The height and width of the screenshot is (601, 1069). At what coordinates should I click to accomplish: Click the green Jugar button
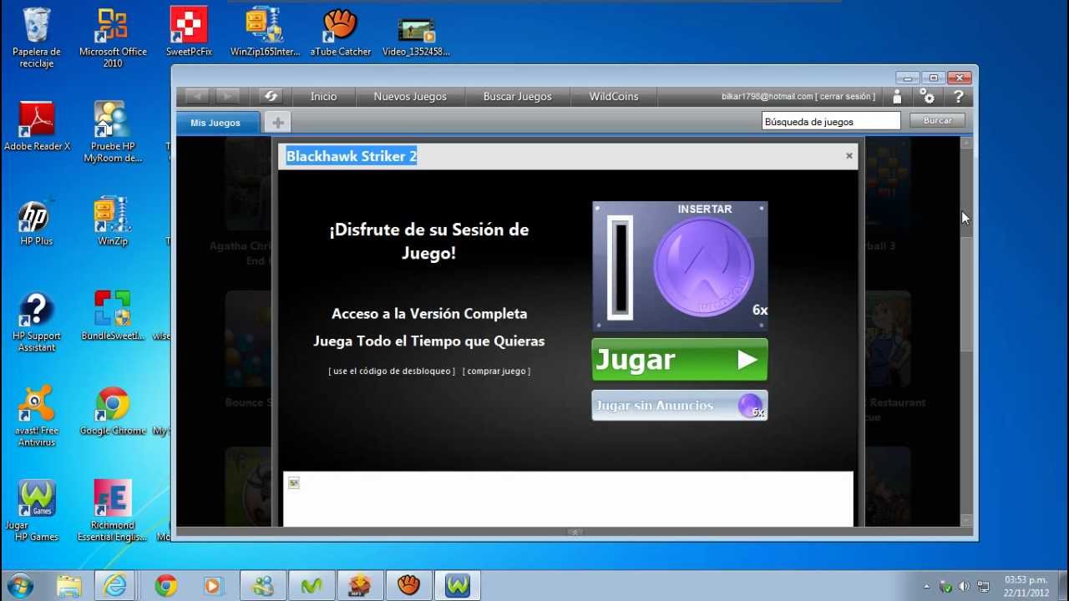click(680, 360)
